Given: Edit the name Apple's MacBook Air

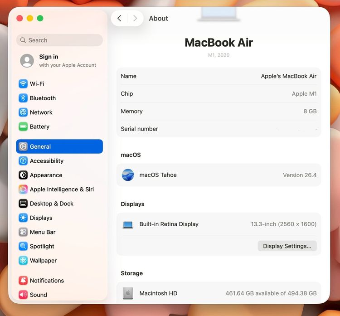Looking at the screenshot, I should click(289, 76).
